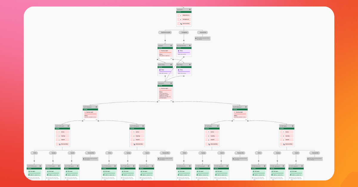Image resolution: width=358 pixels, height=187 pixels.
Task: Click the Delay icon in the No Duplicate node
Action: pyautogui.click(x=178, y=51)
